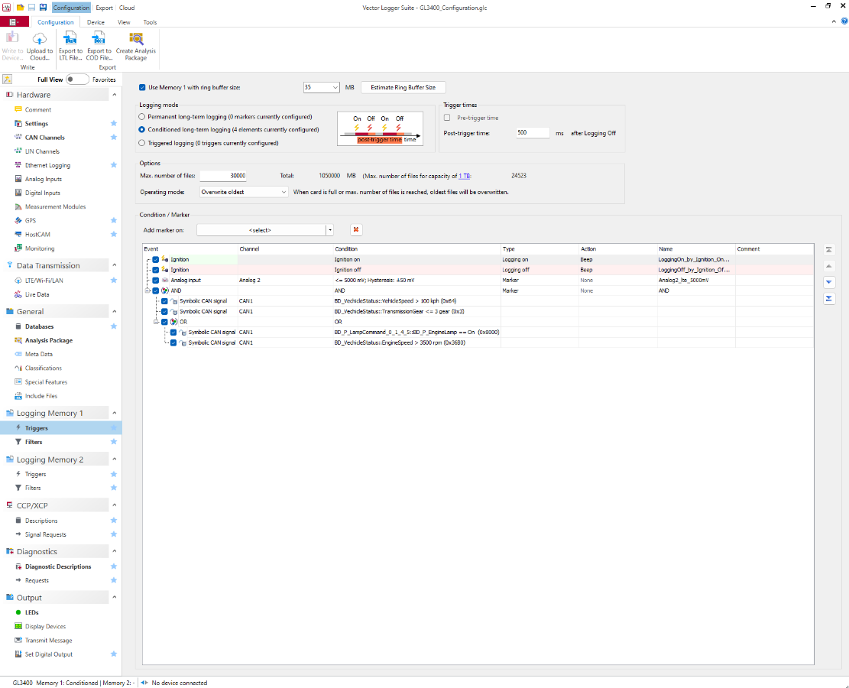Screen dimensions: 849x688
Task: Open the 1 TB capacity link
Action: (x=465, y=176)
